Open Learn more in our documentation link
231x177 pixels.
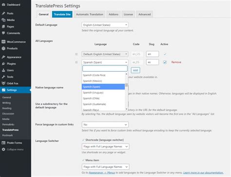203,173
